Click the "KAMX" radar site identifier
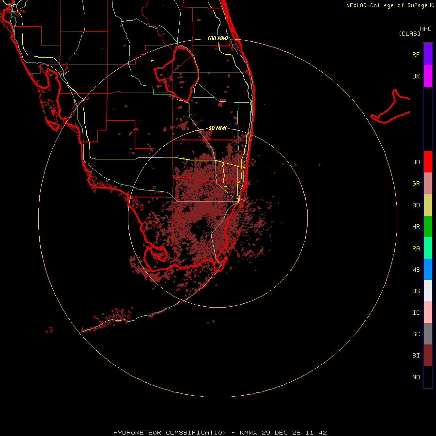 coord(249,433)
